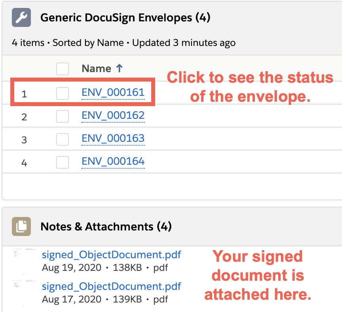Open envelope ENV_000163

tap(113, 138)
